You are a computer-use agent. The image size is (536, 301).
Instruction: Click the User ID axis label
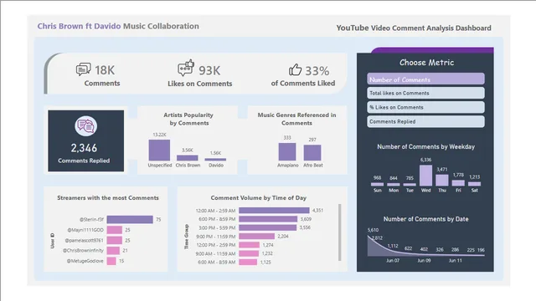coord(52,241)
